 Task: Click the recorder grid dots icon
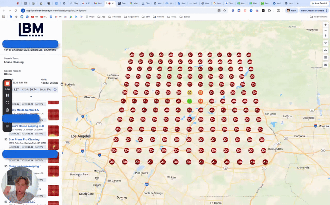7,126
